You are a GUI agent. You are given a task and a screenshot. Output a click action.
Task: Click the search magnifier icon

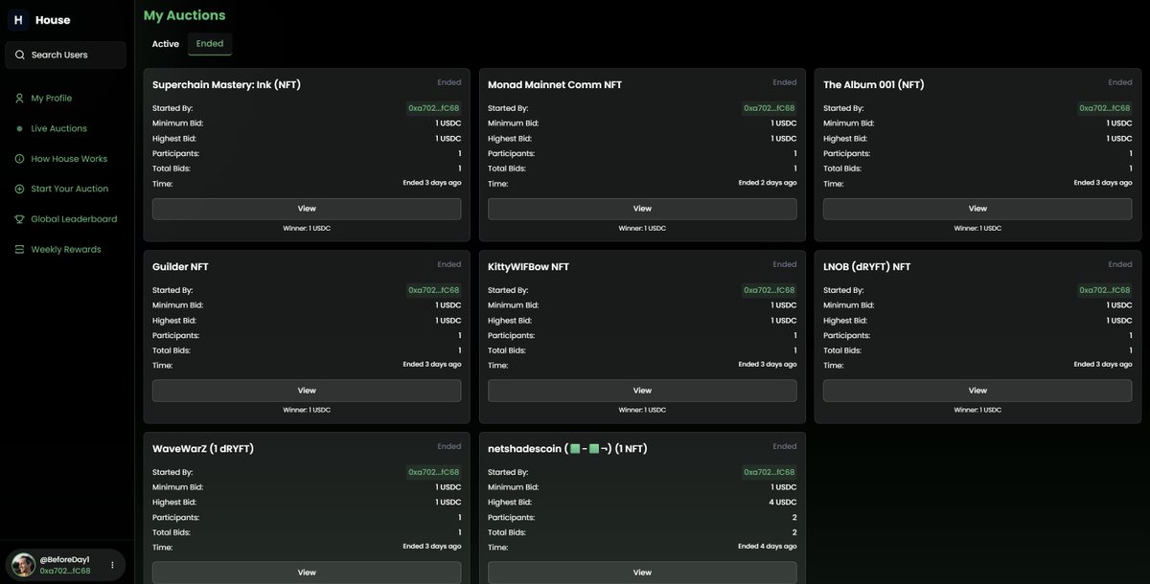(x=20, y=55)
